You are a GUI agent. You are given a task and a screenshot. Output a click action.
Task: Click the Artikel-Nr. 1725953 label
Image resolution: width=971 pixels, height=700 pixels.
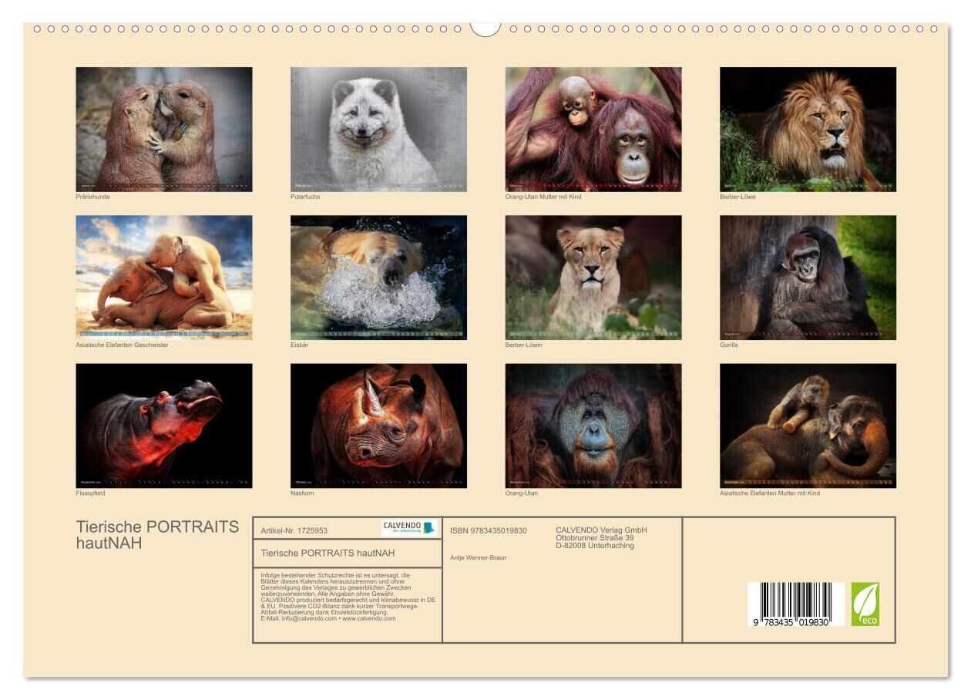pyautogui.click(x=294, y=530)
